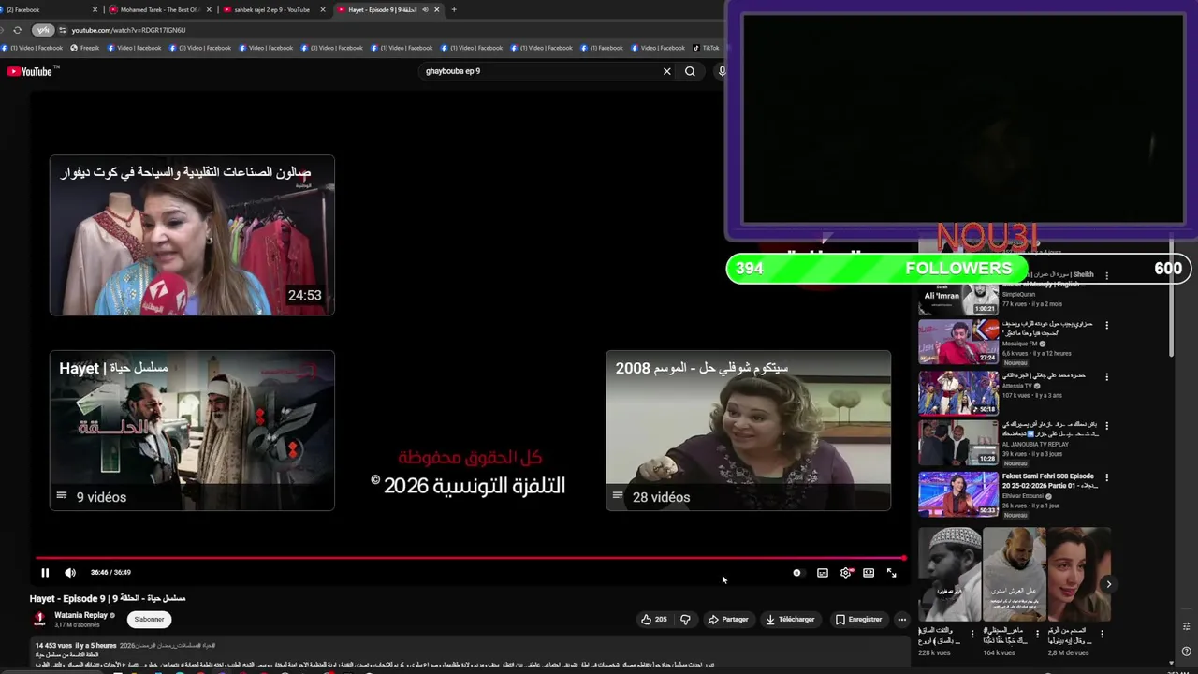
Task: Click the sliders settings icon at right edge
Action: pyautogui.click(x=1186, y=626)
